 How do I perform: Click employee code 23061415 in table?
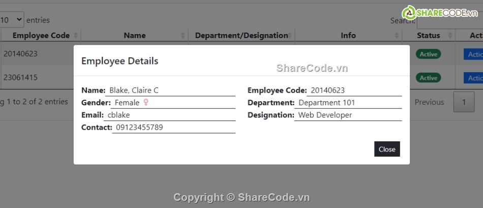20,78
